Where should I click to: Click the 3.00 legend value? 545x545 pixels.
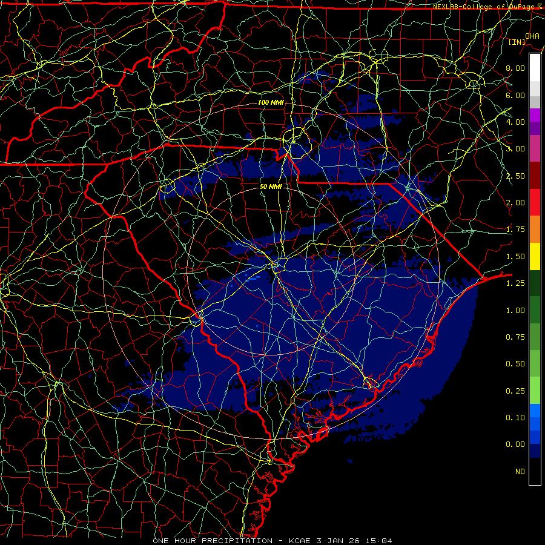pyautogui.click(x=515, y=149)
